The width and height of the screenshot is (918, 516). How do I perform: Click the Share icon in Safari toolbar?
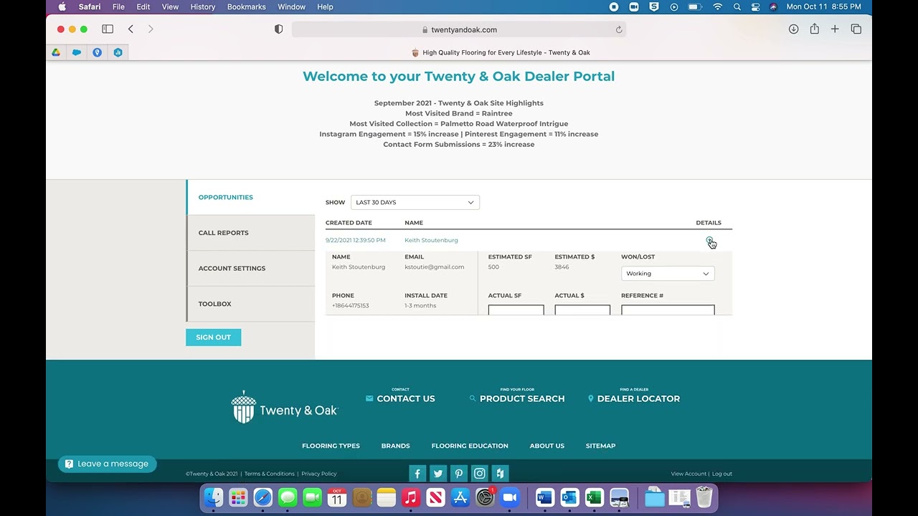[x=815, y=29]
